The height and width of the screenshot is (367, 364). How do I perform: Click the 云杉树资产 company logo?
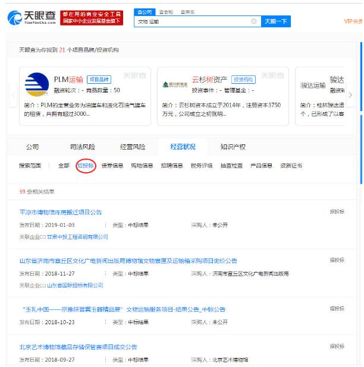pyautogui.click(x=174, y=85)
